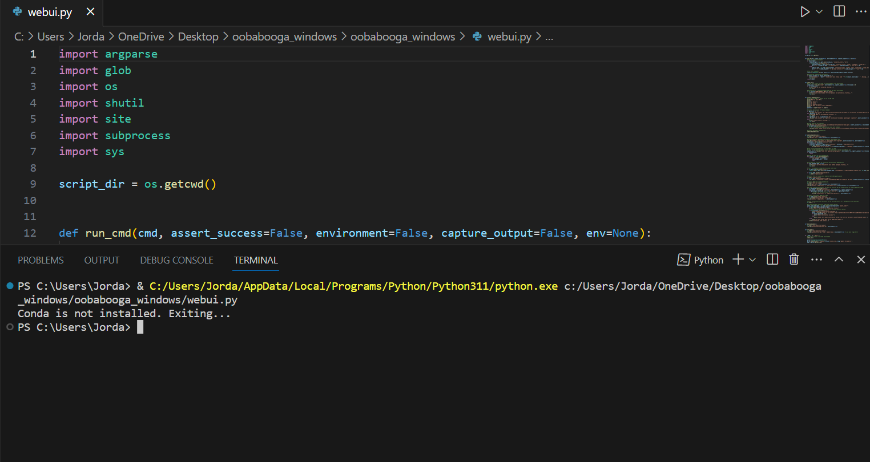Click the Python icon on webui.py tab

click(x=17, y=12)
